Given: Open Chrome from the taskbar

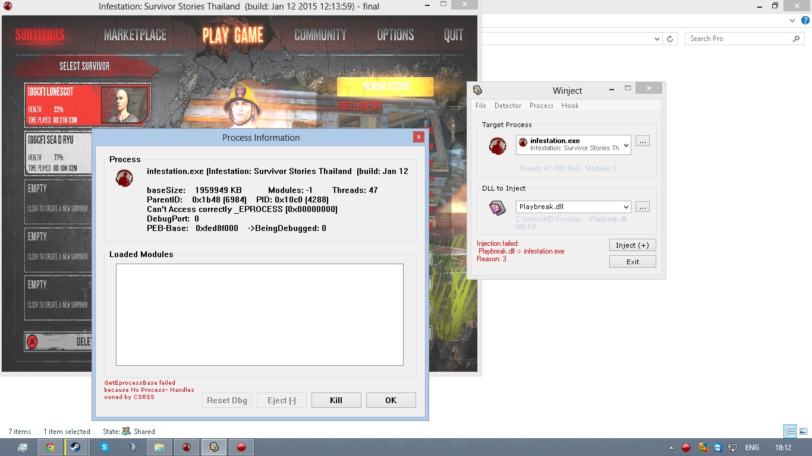Looking at the screenshot, I should [x=50, y=447].
